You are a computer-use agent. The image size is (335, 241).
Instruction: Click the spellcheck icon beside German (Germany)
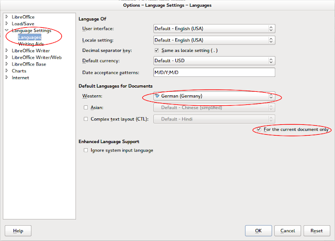click(157, 96)
